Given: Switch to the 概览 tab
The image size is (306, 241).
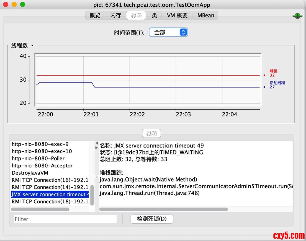Looking at the screenshot, I should pos(95,15).
